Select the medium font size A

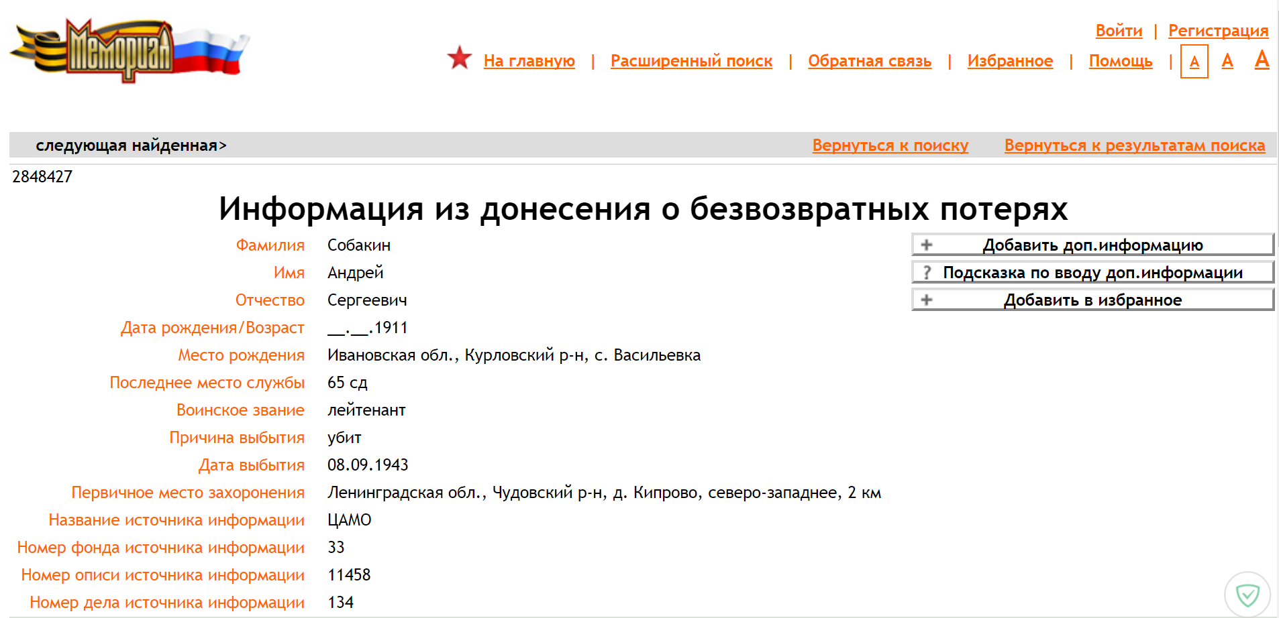1227,61
